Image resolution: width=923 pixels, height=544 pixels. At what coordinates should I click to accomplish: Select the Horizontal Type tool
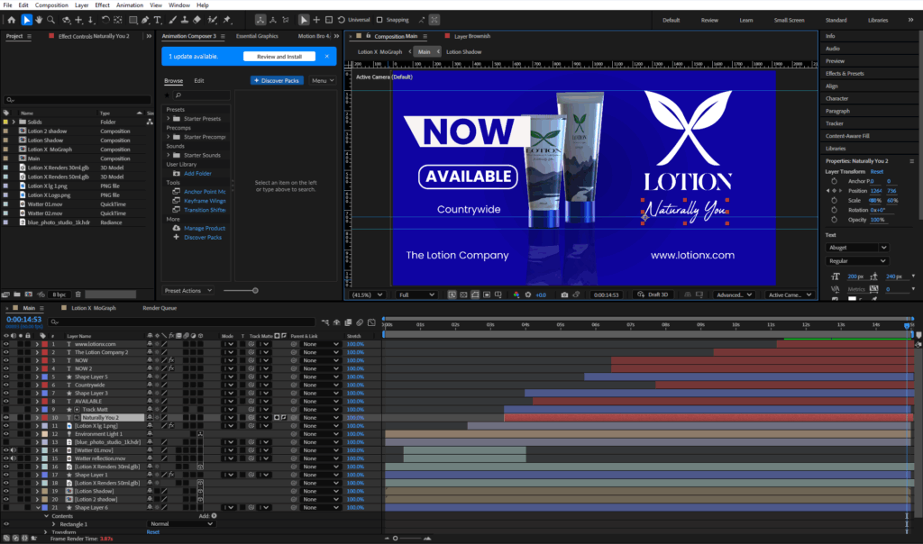pos(159,20)
